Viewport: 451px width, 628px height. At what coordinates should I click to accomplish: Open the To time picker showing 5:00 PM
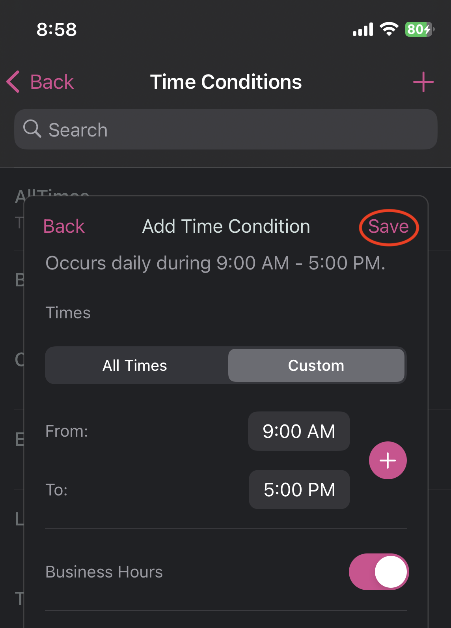coord(299,490)
